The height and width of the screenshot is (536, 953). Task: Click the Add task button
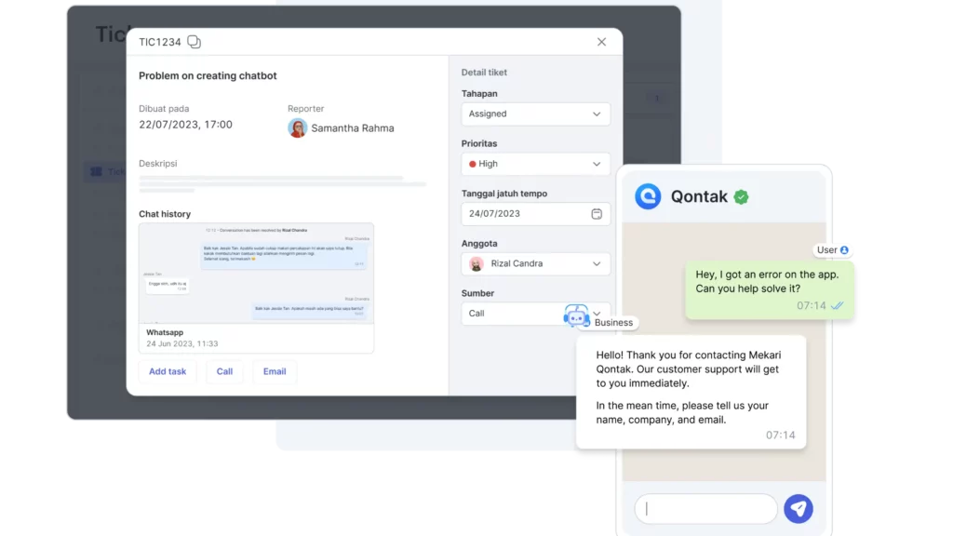click(168, 371)
